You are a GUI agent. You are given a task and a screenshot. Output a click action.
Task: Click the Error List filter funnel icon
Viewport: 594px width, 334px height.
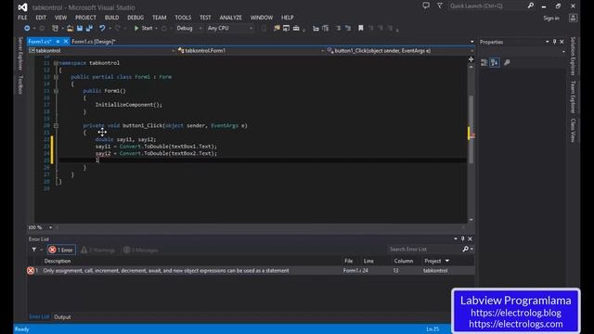[34, 250]
